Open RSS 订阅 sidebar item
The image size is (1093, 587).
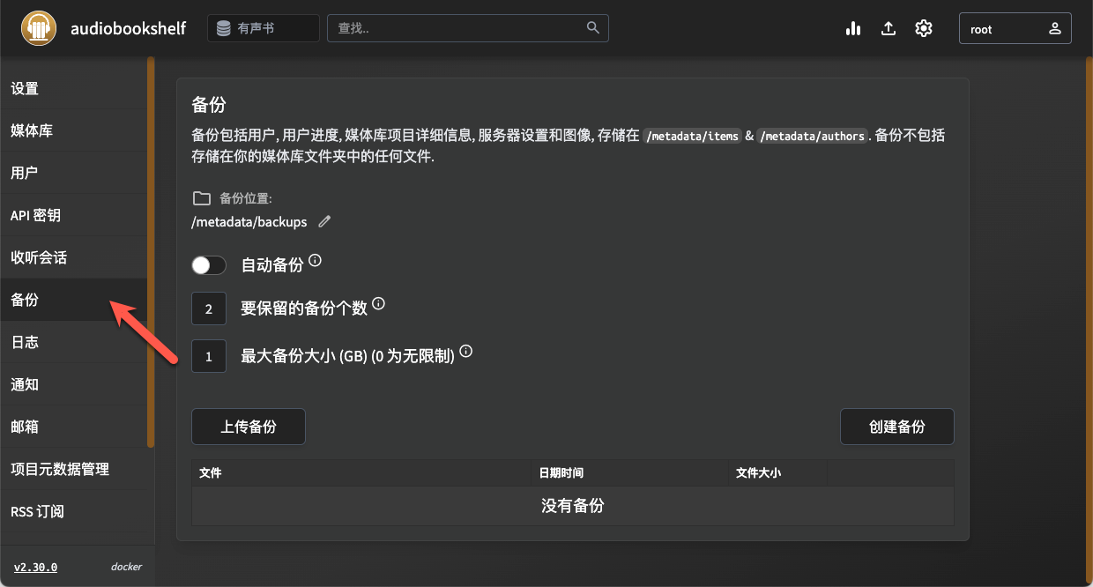click(74, 511)
